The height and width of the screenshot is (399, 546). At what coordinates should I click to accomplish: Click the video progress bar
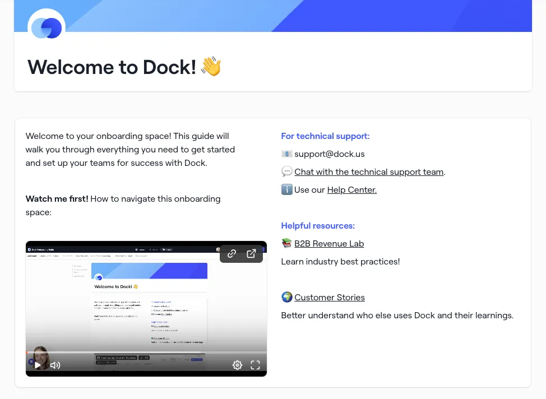coord(146,352)
